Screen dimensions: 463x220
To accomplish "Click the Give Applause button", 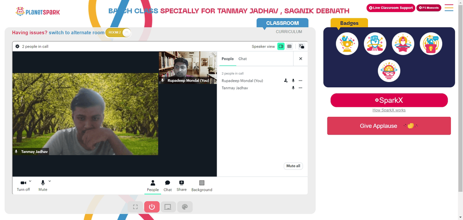I will click(x=389, y=126).
